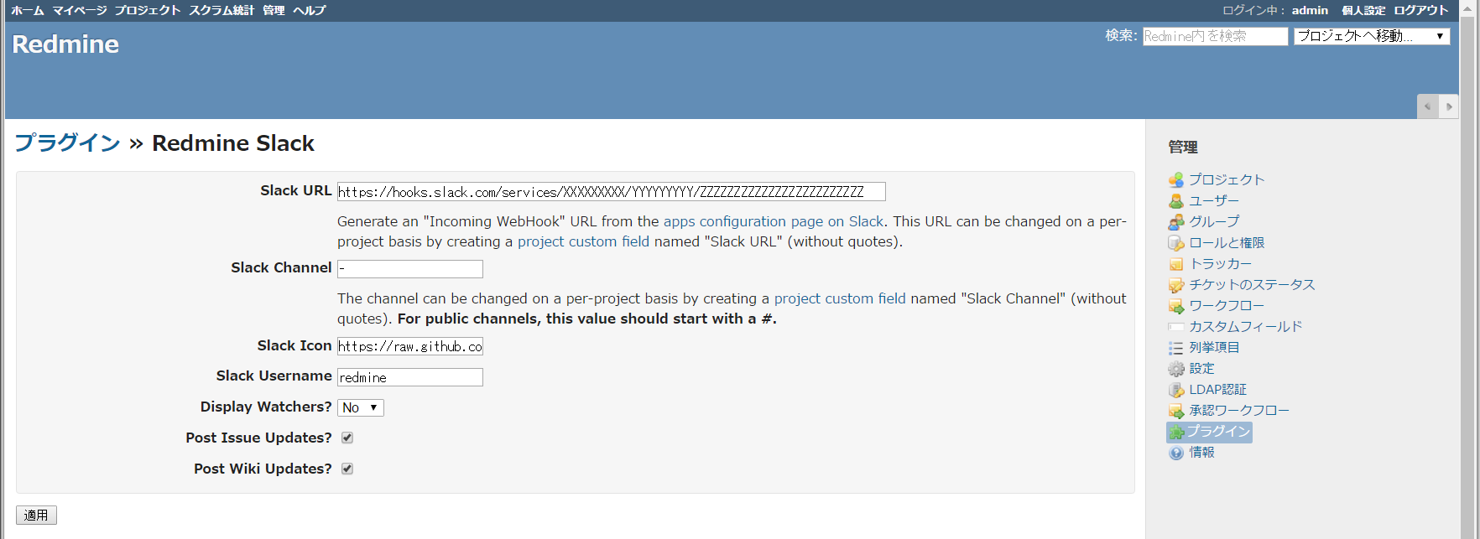
Task: Uncheck the Post Issue Updates checkbox
Action: [x=347, y=437]
